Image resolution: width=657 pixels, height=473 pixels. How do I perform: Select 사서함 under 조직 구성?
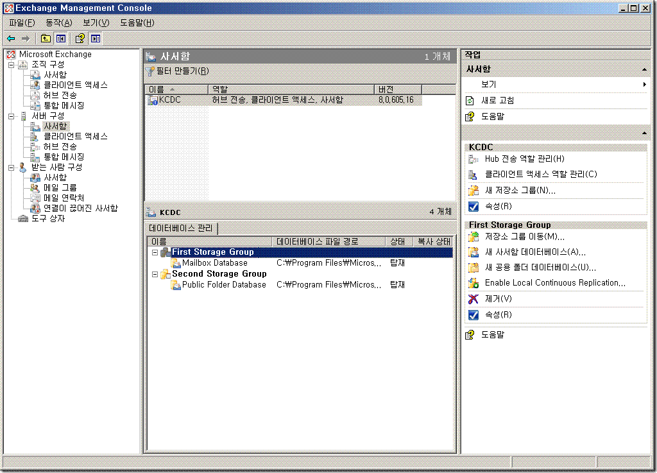point(55,74)
